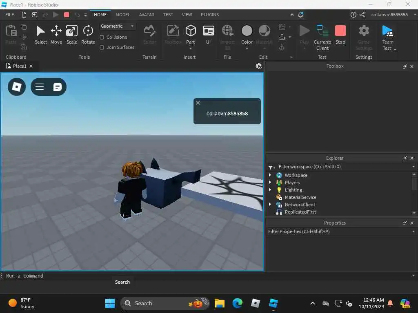This screenshot has height=313, width=418.
Task: Select the Select tool
Action: point(40,35)
